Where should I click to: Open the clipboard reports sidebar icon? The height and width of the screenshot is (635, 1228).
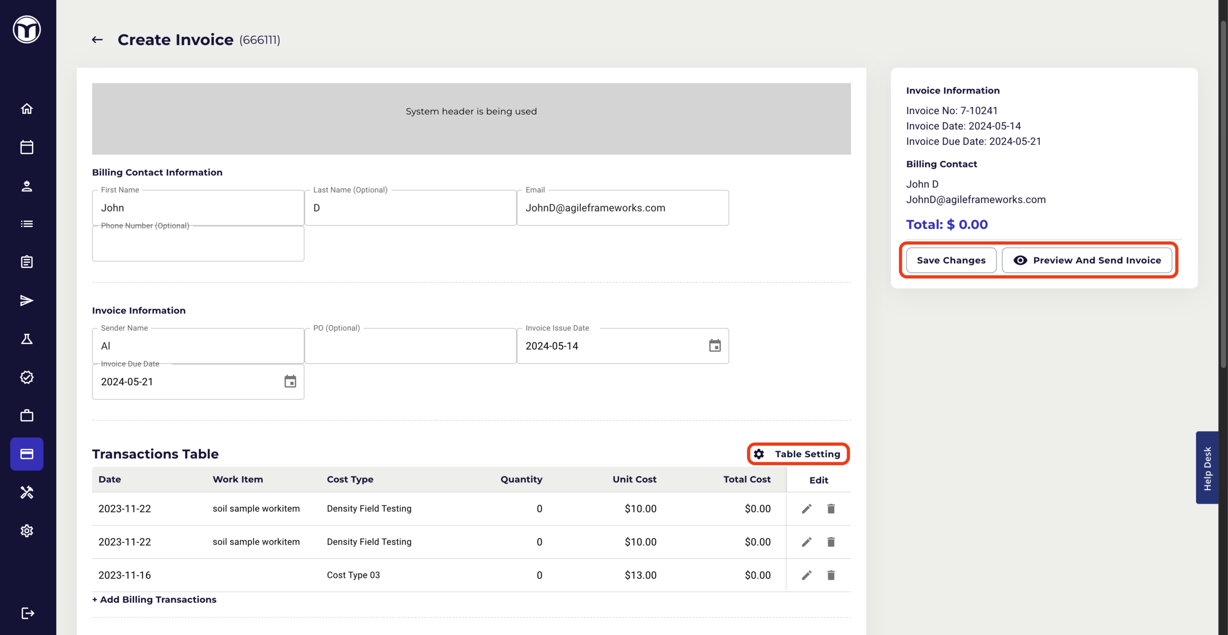27,262
